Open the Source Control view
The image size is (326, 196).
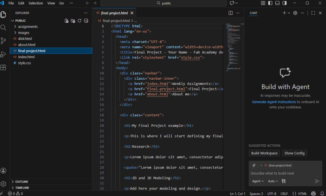pyautogui.click(x=4, y=41)
